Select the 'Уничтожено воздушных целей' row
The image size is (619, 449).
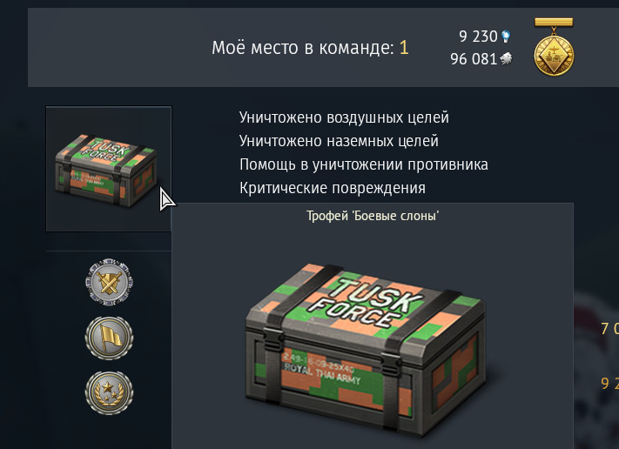click(344, 117)
